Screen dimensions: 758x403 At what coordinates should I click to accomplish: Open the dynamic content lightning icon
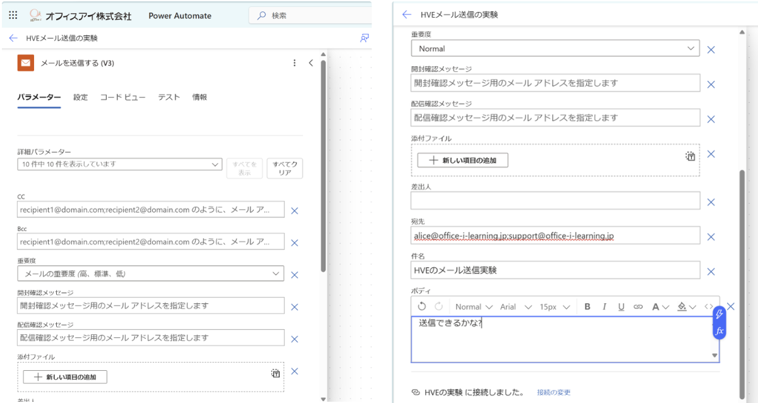719,315
